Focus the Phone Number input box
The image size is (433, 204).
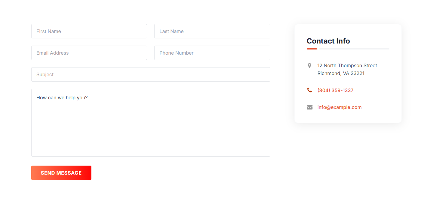pyautogui.click(x=212, y=53)
